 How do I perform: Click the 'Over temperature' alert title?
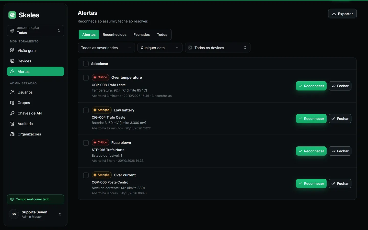tap(126, 77)
